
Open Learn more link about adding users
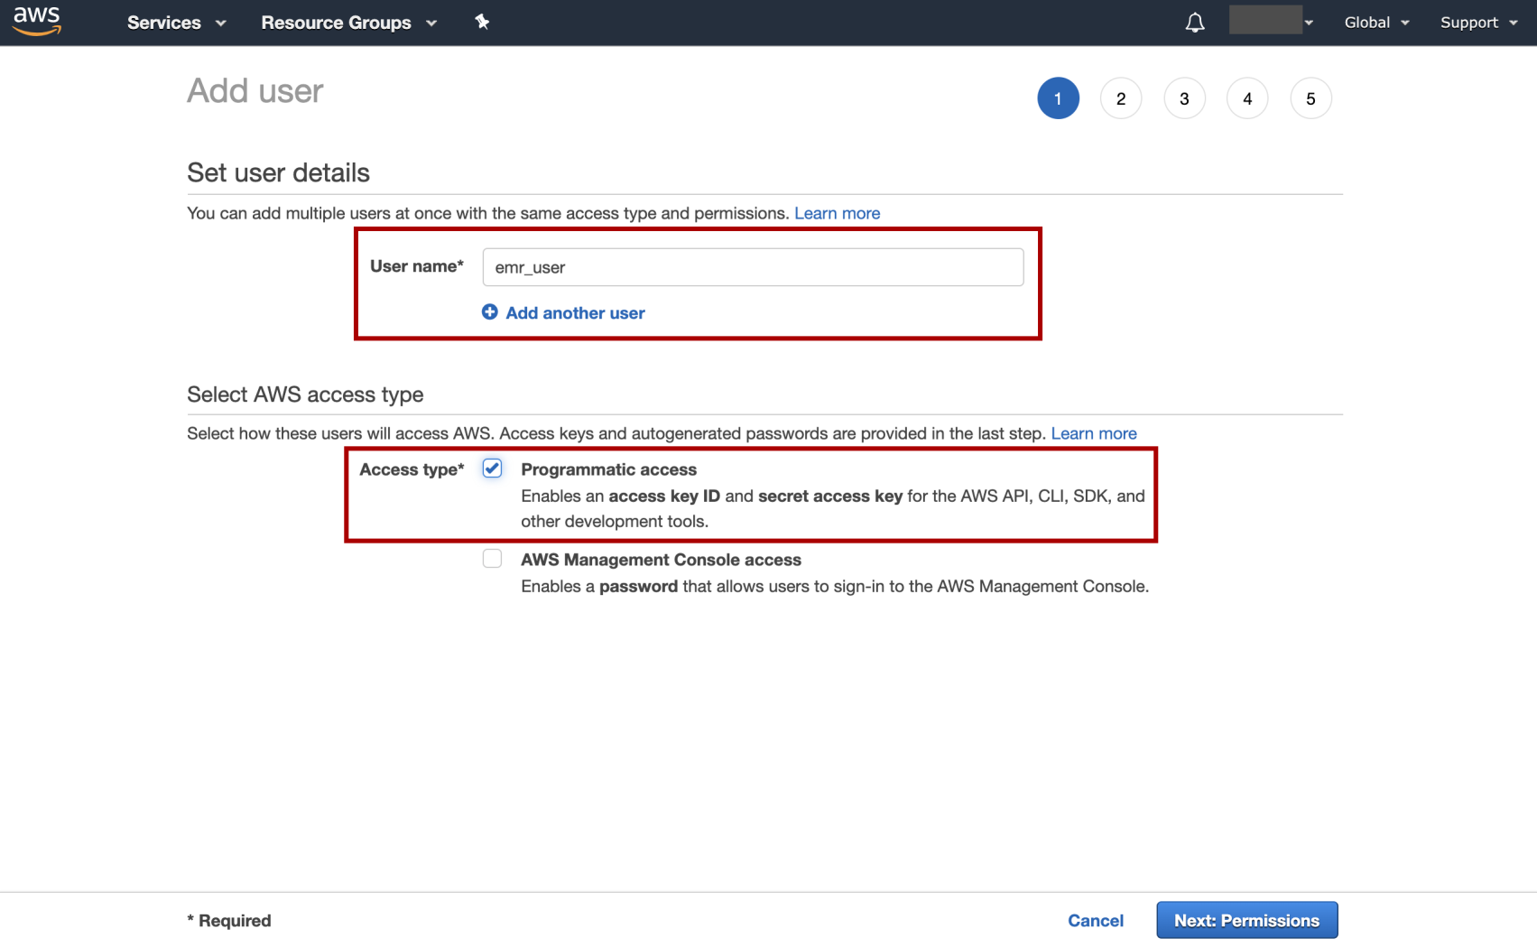pyautogui.click(x=837, y=213)
